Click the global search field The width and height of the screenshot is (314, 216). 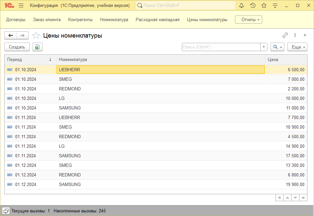tap(186, 5)
